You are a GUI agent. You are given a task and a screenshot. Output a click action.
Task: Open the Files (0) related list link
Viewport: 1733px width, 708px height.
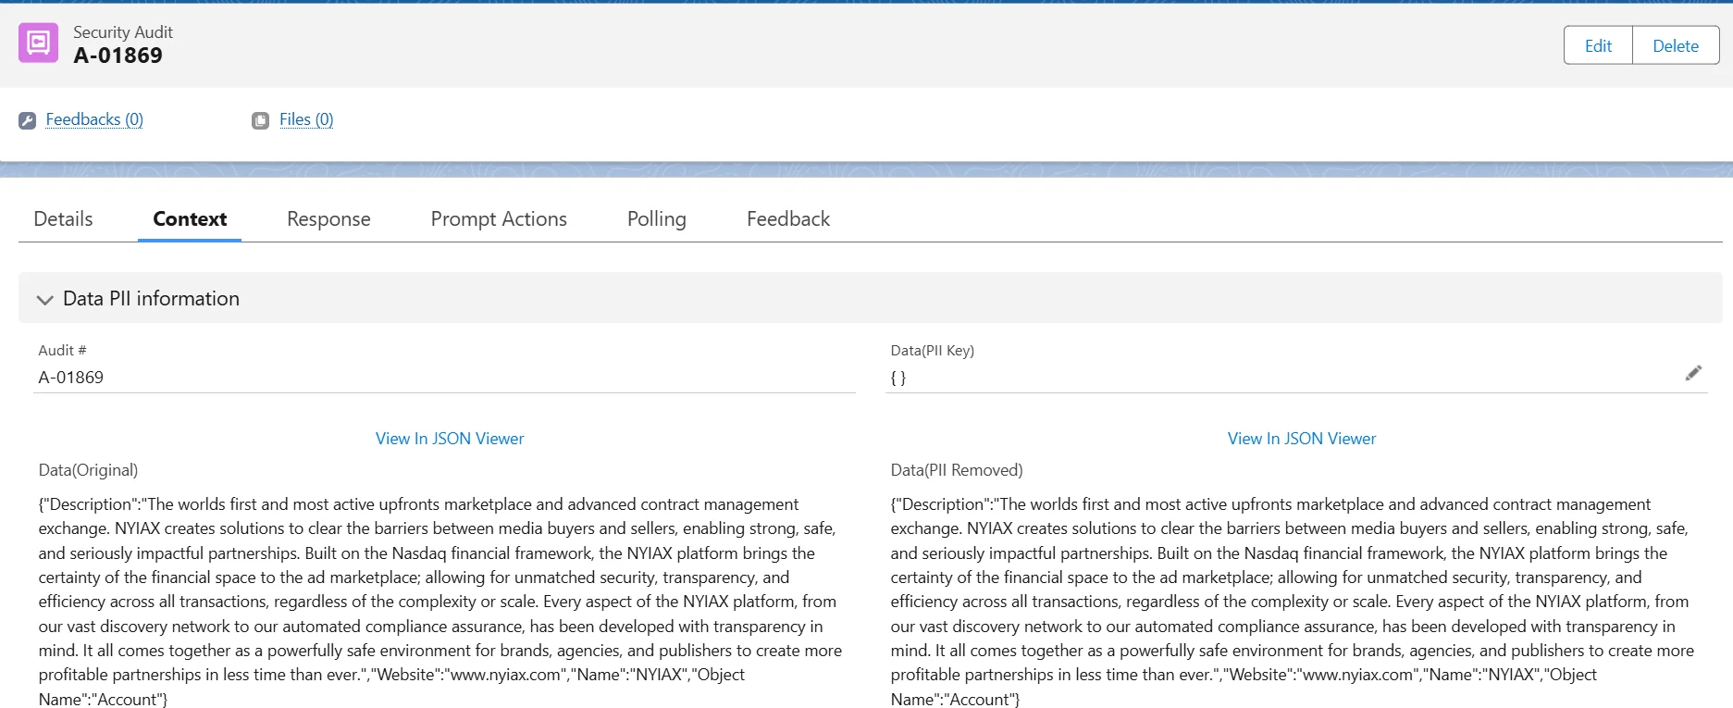tap(305, 119)
